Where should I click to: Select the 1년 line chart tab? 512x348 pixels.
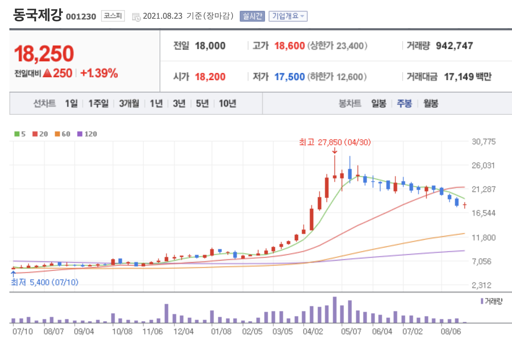(156, 104)
